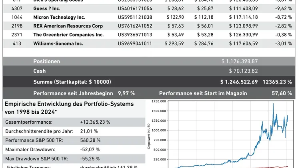
Task: Select ISIN US3936571013
Action: pyautogui.click(x=135, y=35)
